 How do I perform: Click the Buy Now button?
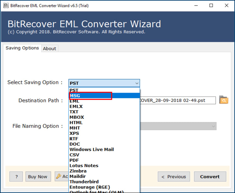[38, 176]
